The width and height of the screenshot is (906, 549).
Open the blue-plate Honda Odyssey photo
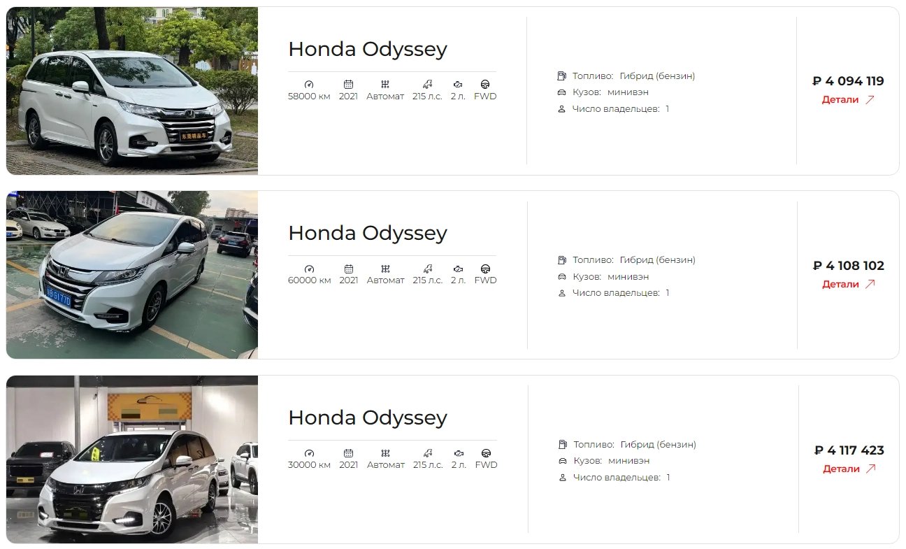132,275
